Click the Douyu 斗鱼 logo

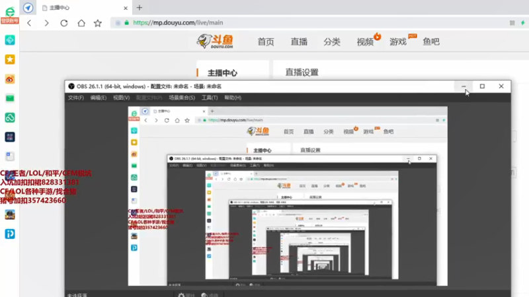tap(215, 42)
